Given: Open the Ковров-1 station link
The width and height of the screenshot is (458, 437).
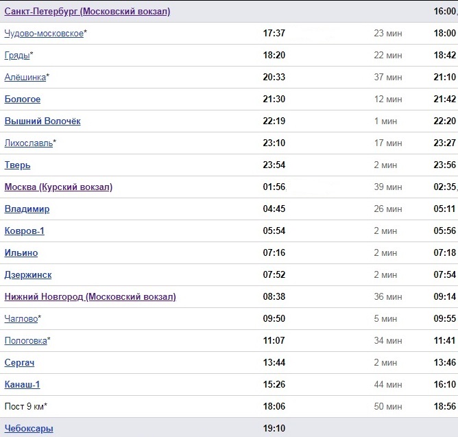Looking at the screenshot, I should pyautogui.click(x=24, y=231).
